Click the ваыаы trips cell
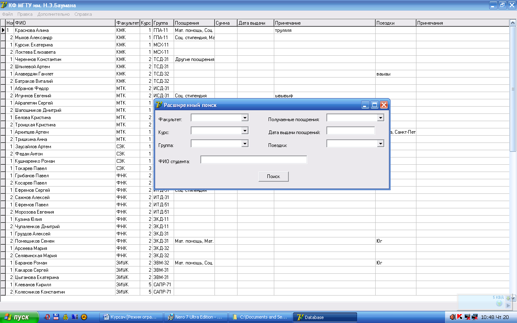 tap(396, 74)
